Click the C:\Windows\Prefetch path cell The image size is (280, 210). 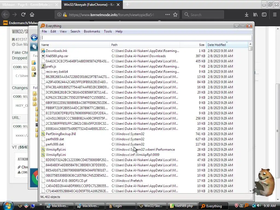click(127, 181)
